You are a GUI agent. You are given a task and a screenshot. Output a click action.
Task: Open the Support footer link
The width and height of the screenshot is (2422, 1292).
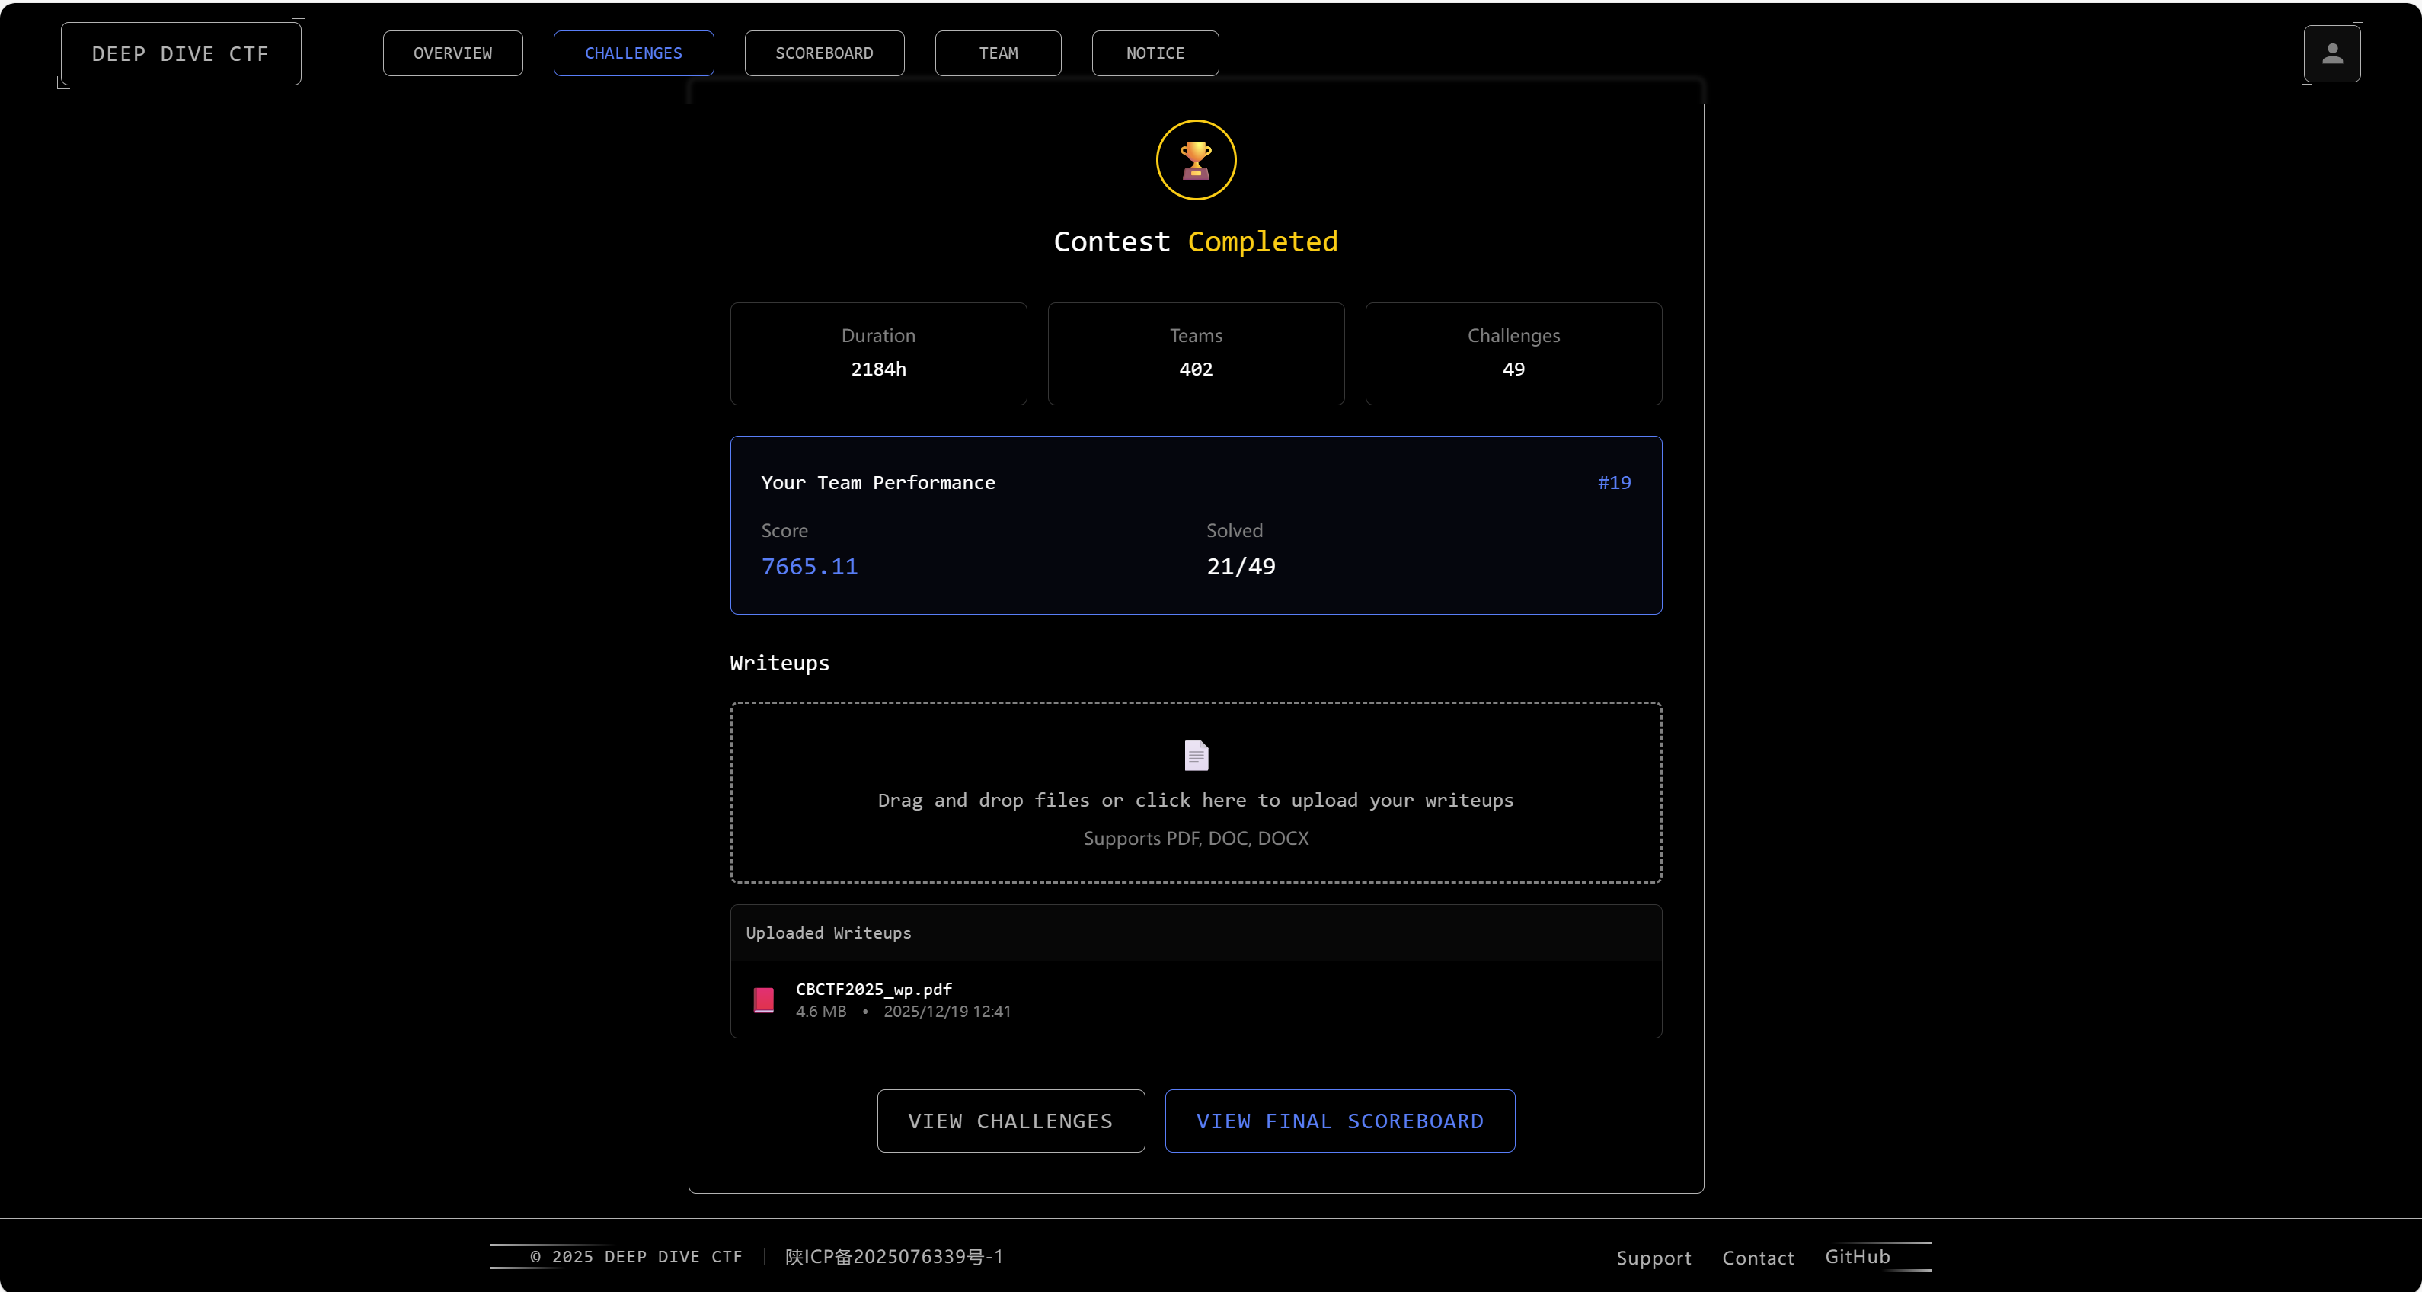pyautogui.click(x=1653, y=1258)
